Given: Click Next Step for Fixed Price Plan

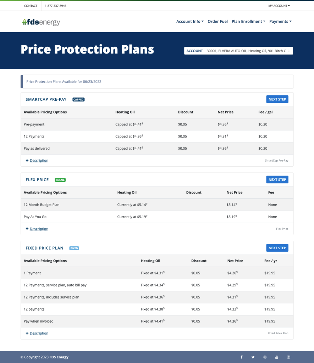Looking at the screenshot, I should pos(277,248).
